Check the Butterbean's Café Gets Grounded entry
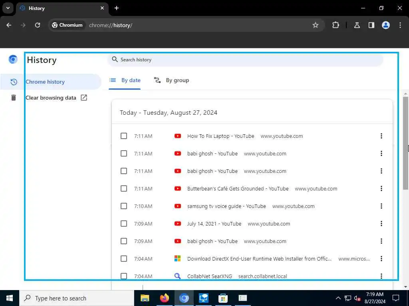This screenshot has height=306, width=409. click(x=124, y=188)
